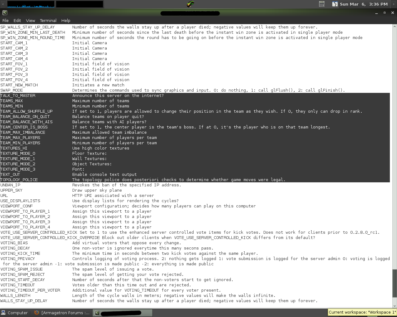The height and width of the screenshot is (317, 397).
Task: Switch to Armagetron Forums Firefox window
Action: pos(62,313)
